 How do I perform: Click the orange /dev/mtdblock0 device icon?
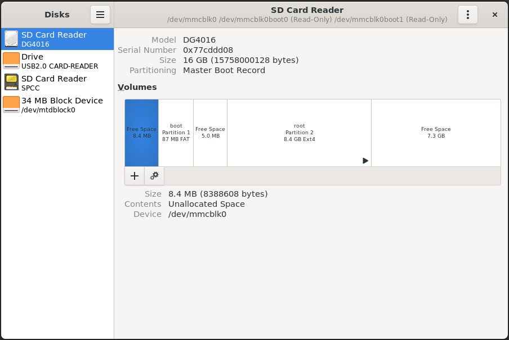pyautogui.click(x=11, y=105)
